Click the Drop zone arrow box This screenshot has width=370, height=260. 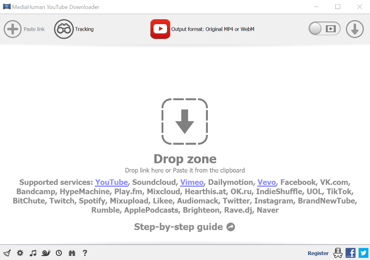click(x=185, y=121)
